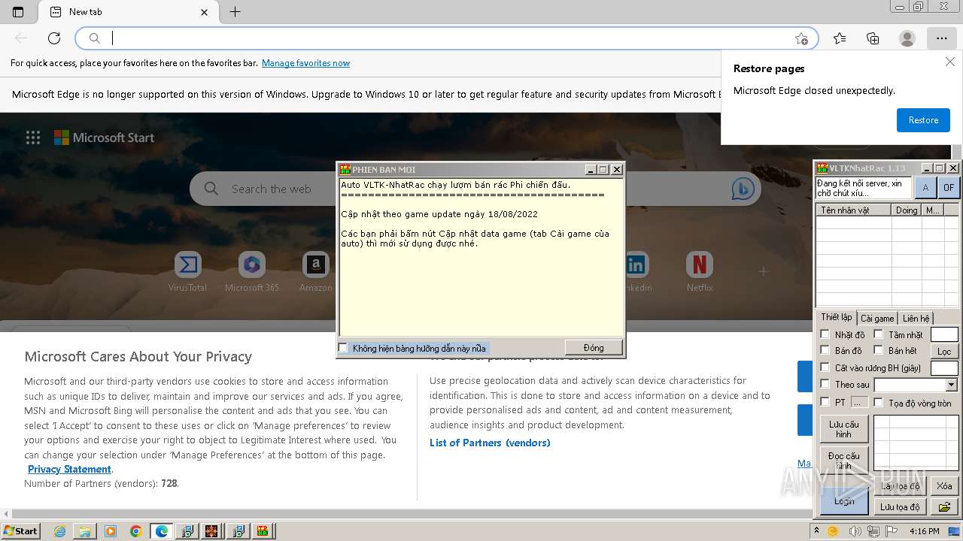This screenshot has height=541, width=963.
Task: Click the Login button in VLTKNhatRac
Action: click(x=844, y=500)
